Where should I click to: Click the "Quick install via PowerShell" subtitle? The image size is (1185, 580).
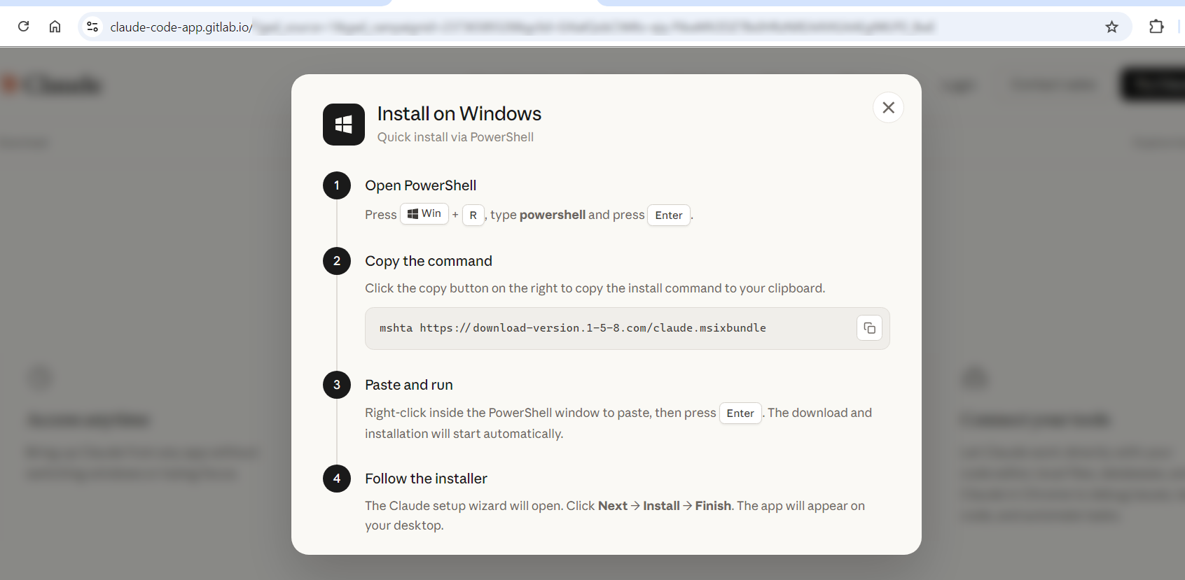455,137
